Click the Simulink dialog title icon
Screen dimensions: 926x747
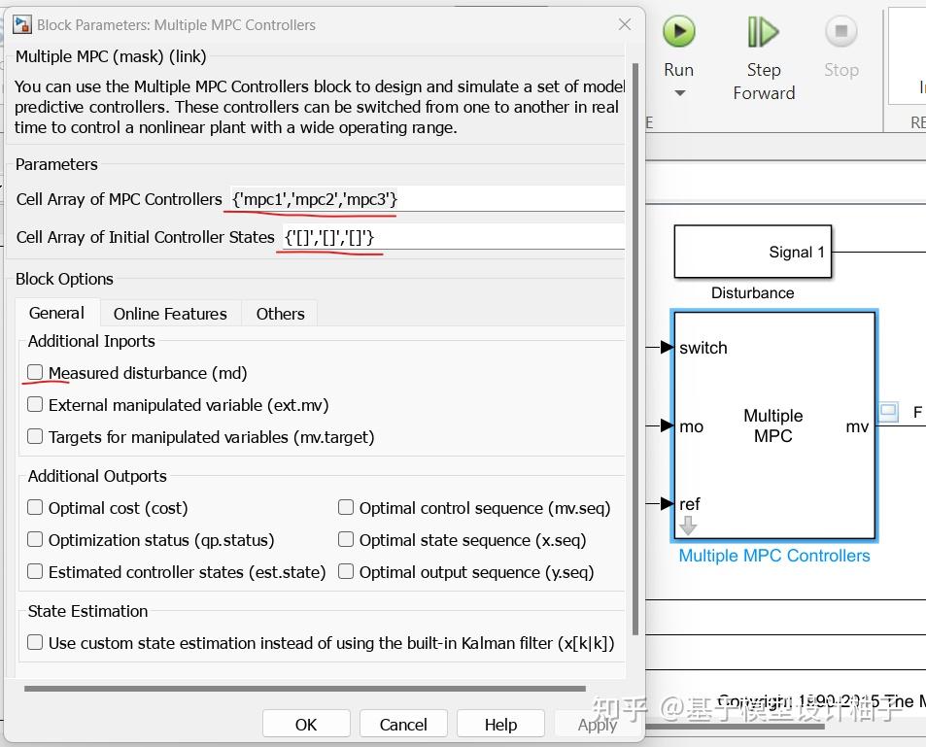[22, 24]
